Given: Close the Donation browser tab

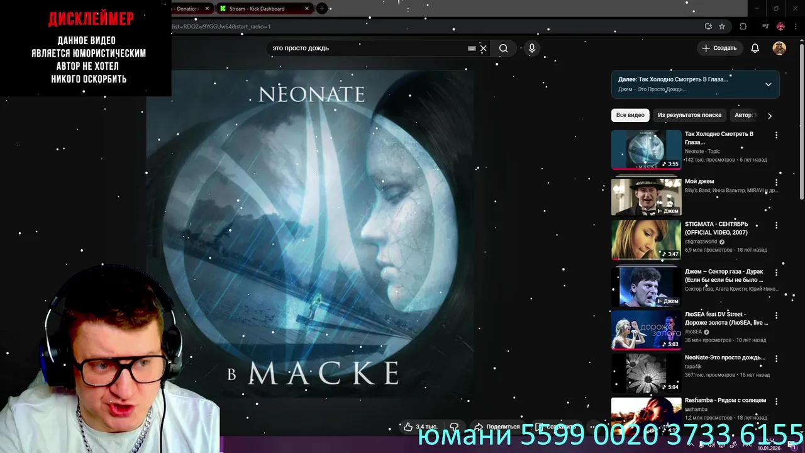Looking at the screenshot, I should [207, 9].
